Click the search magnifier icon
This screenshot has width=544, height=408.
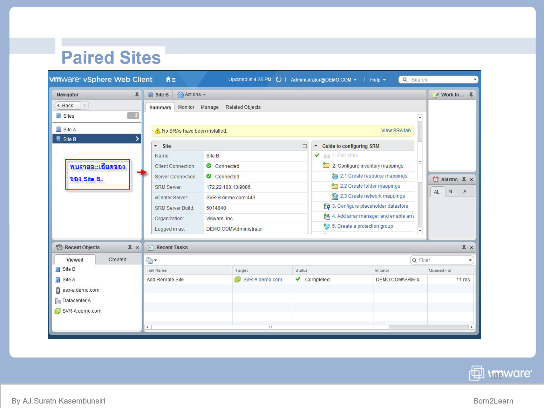[x=405, y=80]
